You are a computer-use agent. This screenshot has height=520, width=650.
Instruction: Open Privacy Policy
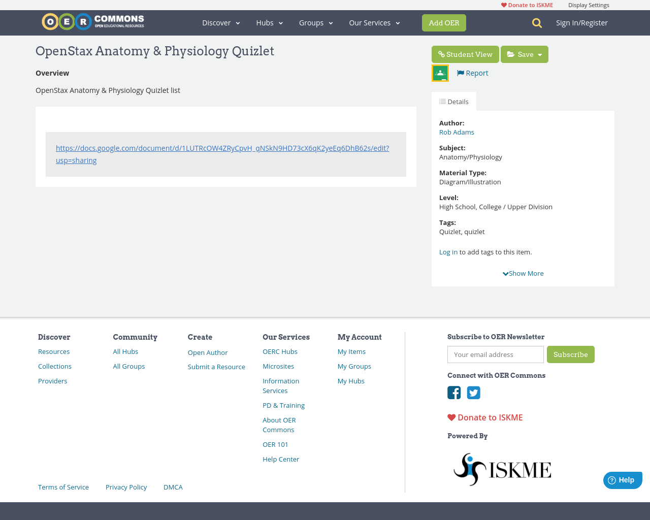[x=126, y=487]
